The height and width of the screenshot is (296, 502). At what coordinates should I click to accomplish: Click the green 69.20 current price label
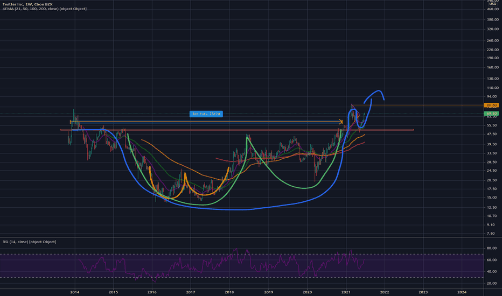pyautogui.click(x=491, y=114)
